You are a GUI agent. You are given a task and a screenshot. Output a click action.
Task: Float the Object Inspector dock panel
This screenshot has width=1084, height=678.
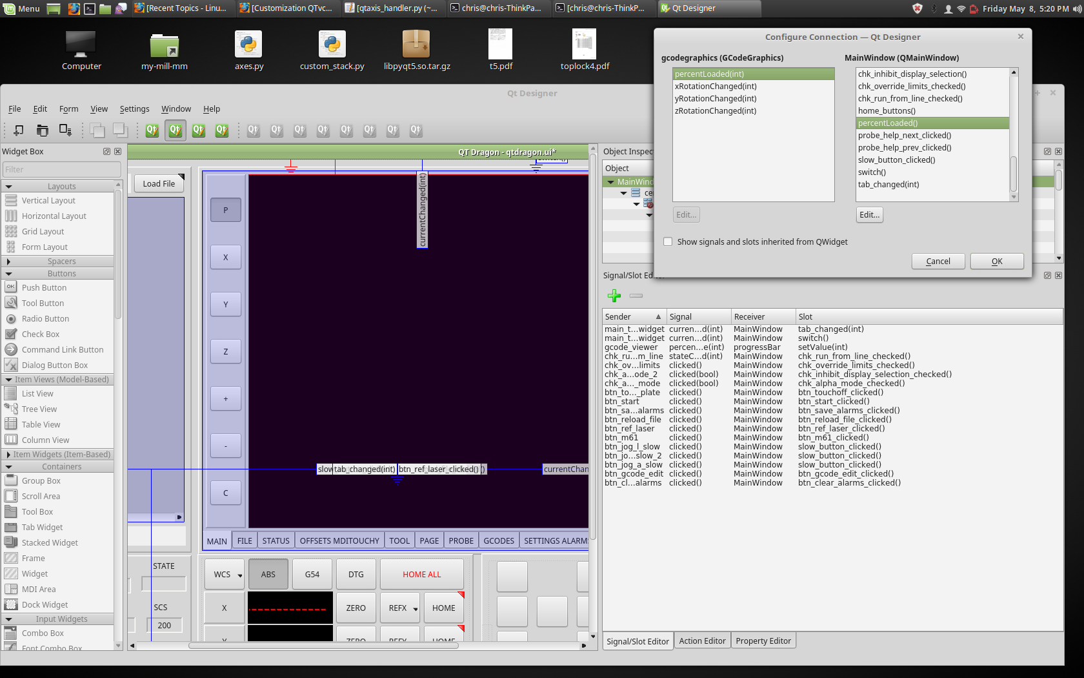pyautogui.click(x=1047, y=152)
